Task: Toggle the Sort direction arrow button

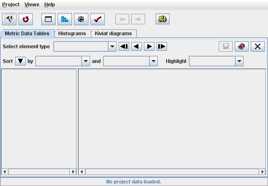Action: tap(20, 61)
